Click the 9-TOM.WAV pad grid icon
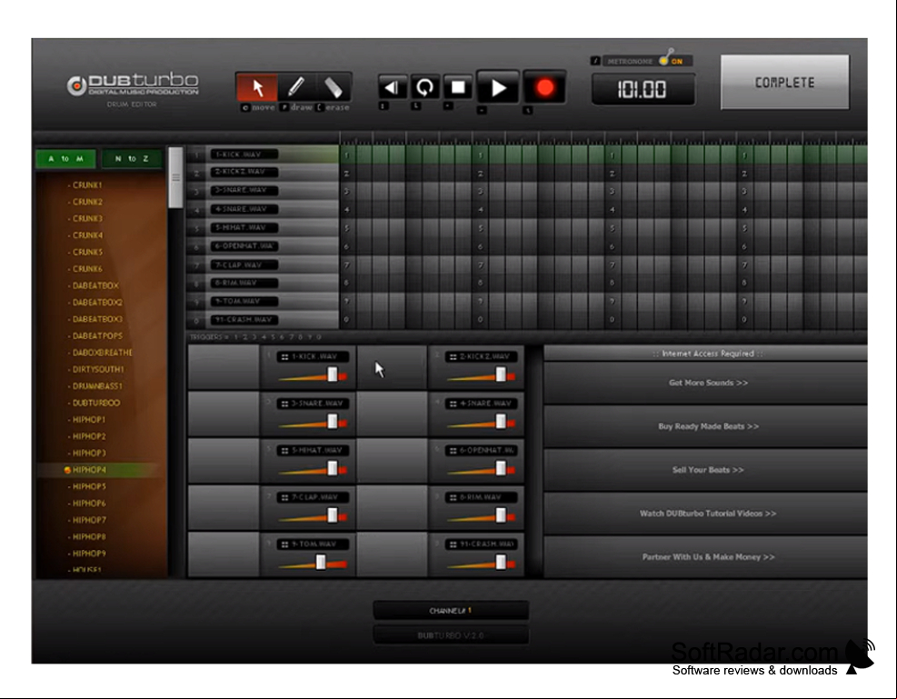Screen dimensions: 897x699 (x=284, y=544)
